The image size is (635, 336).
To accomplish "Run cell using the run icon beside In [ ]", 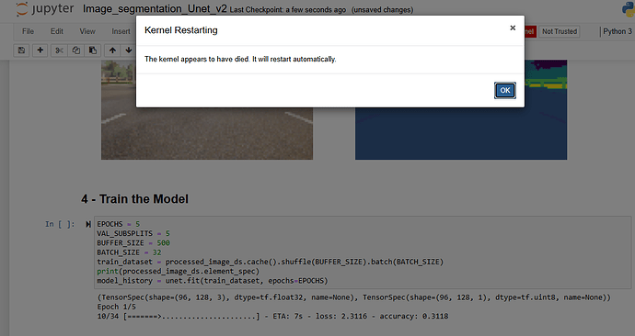I will coord(87,224).
